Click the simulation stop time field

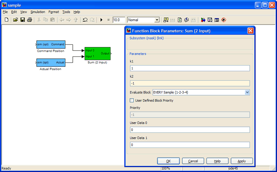[119, 20]
